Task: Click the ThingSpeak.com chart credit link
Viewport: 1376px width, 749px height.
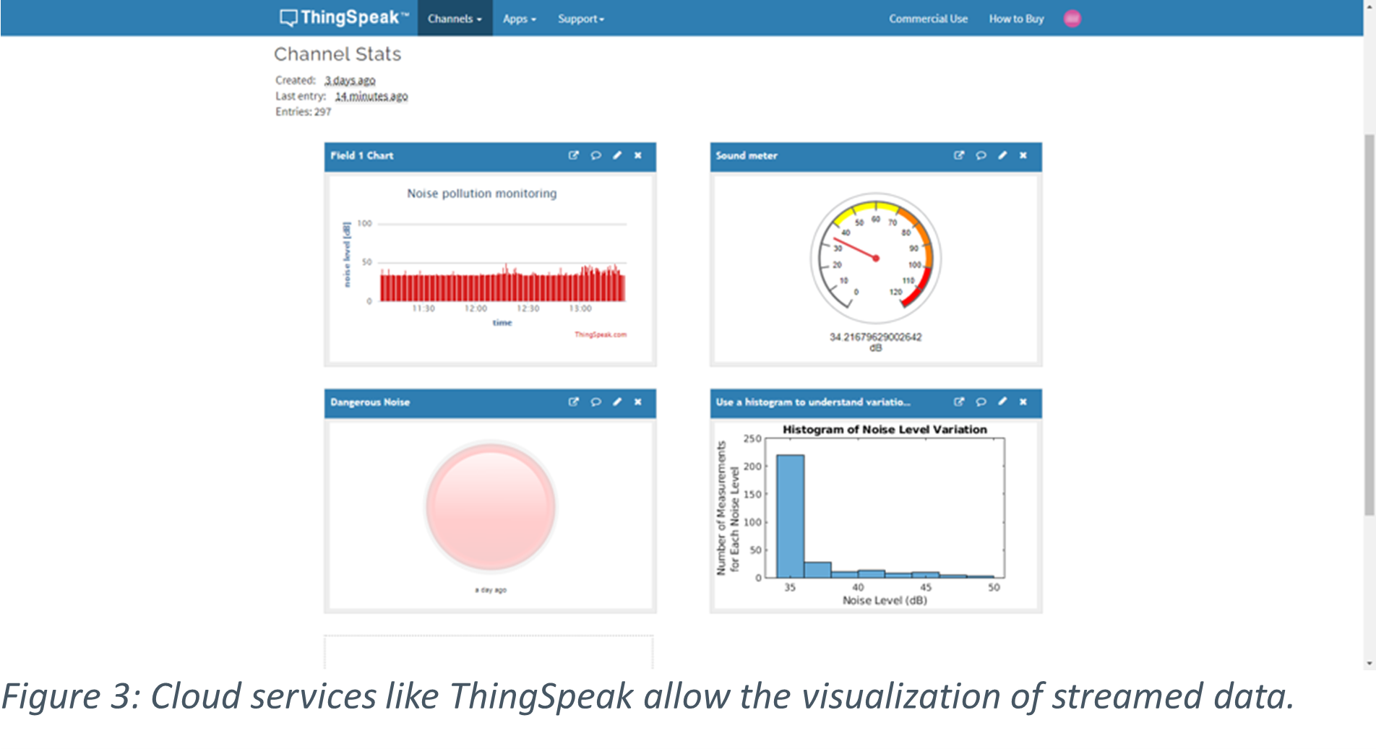Action: point(600,334)
